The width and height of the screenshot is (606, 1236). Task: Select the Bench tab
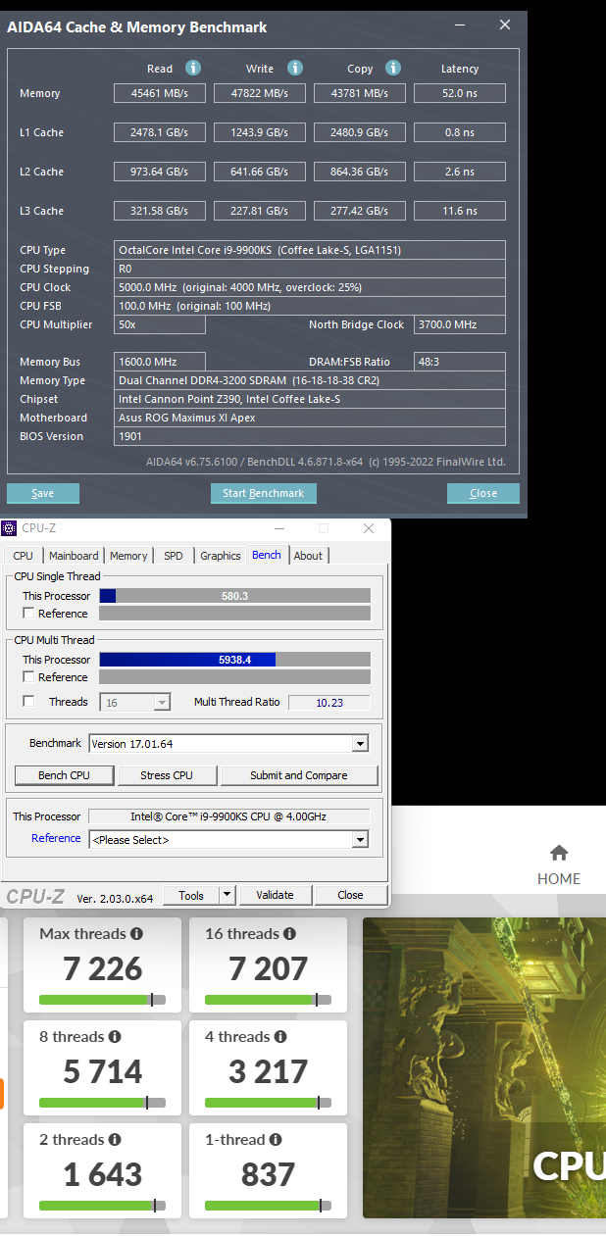[267, 555]
